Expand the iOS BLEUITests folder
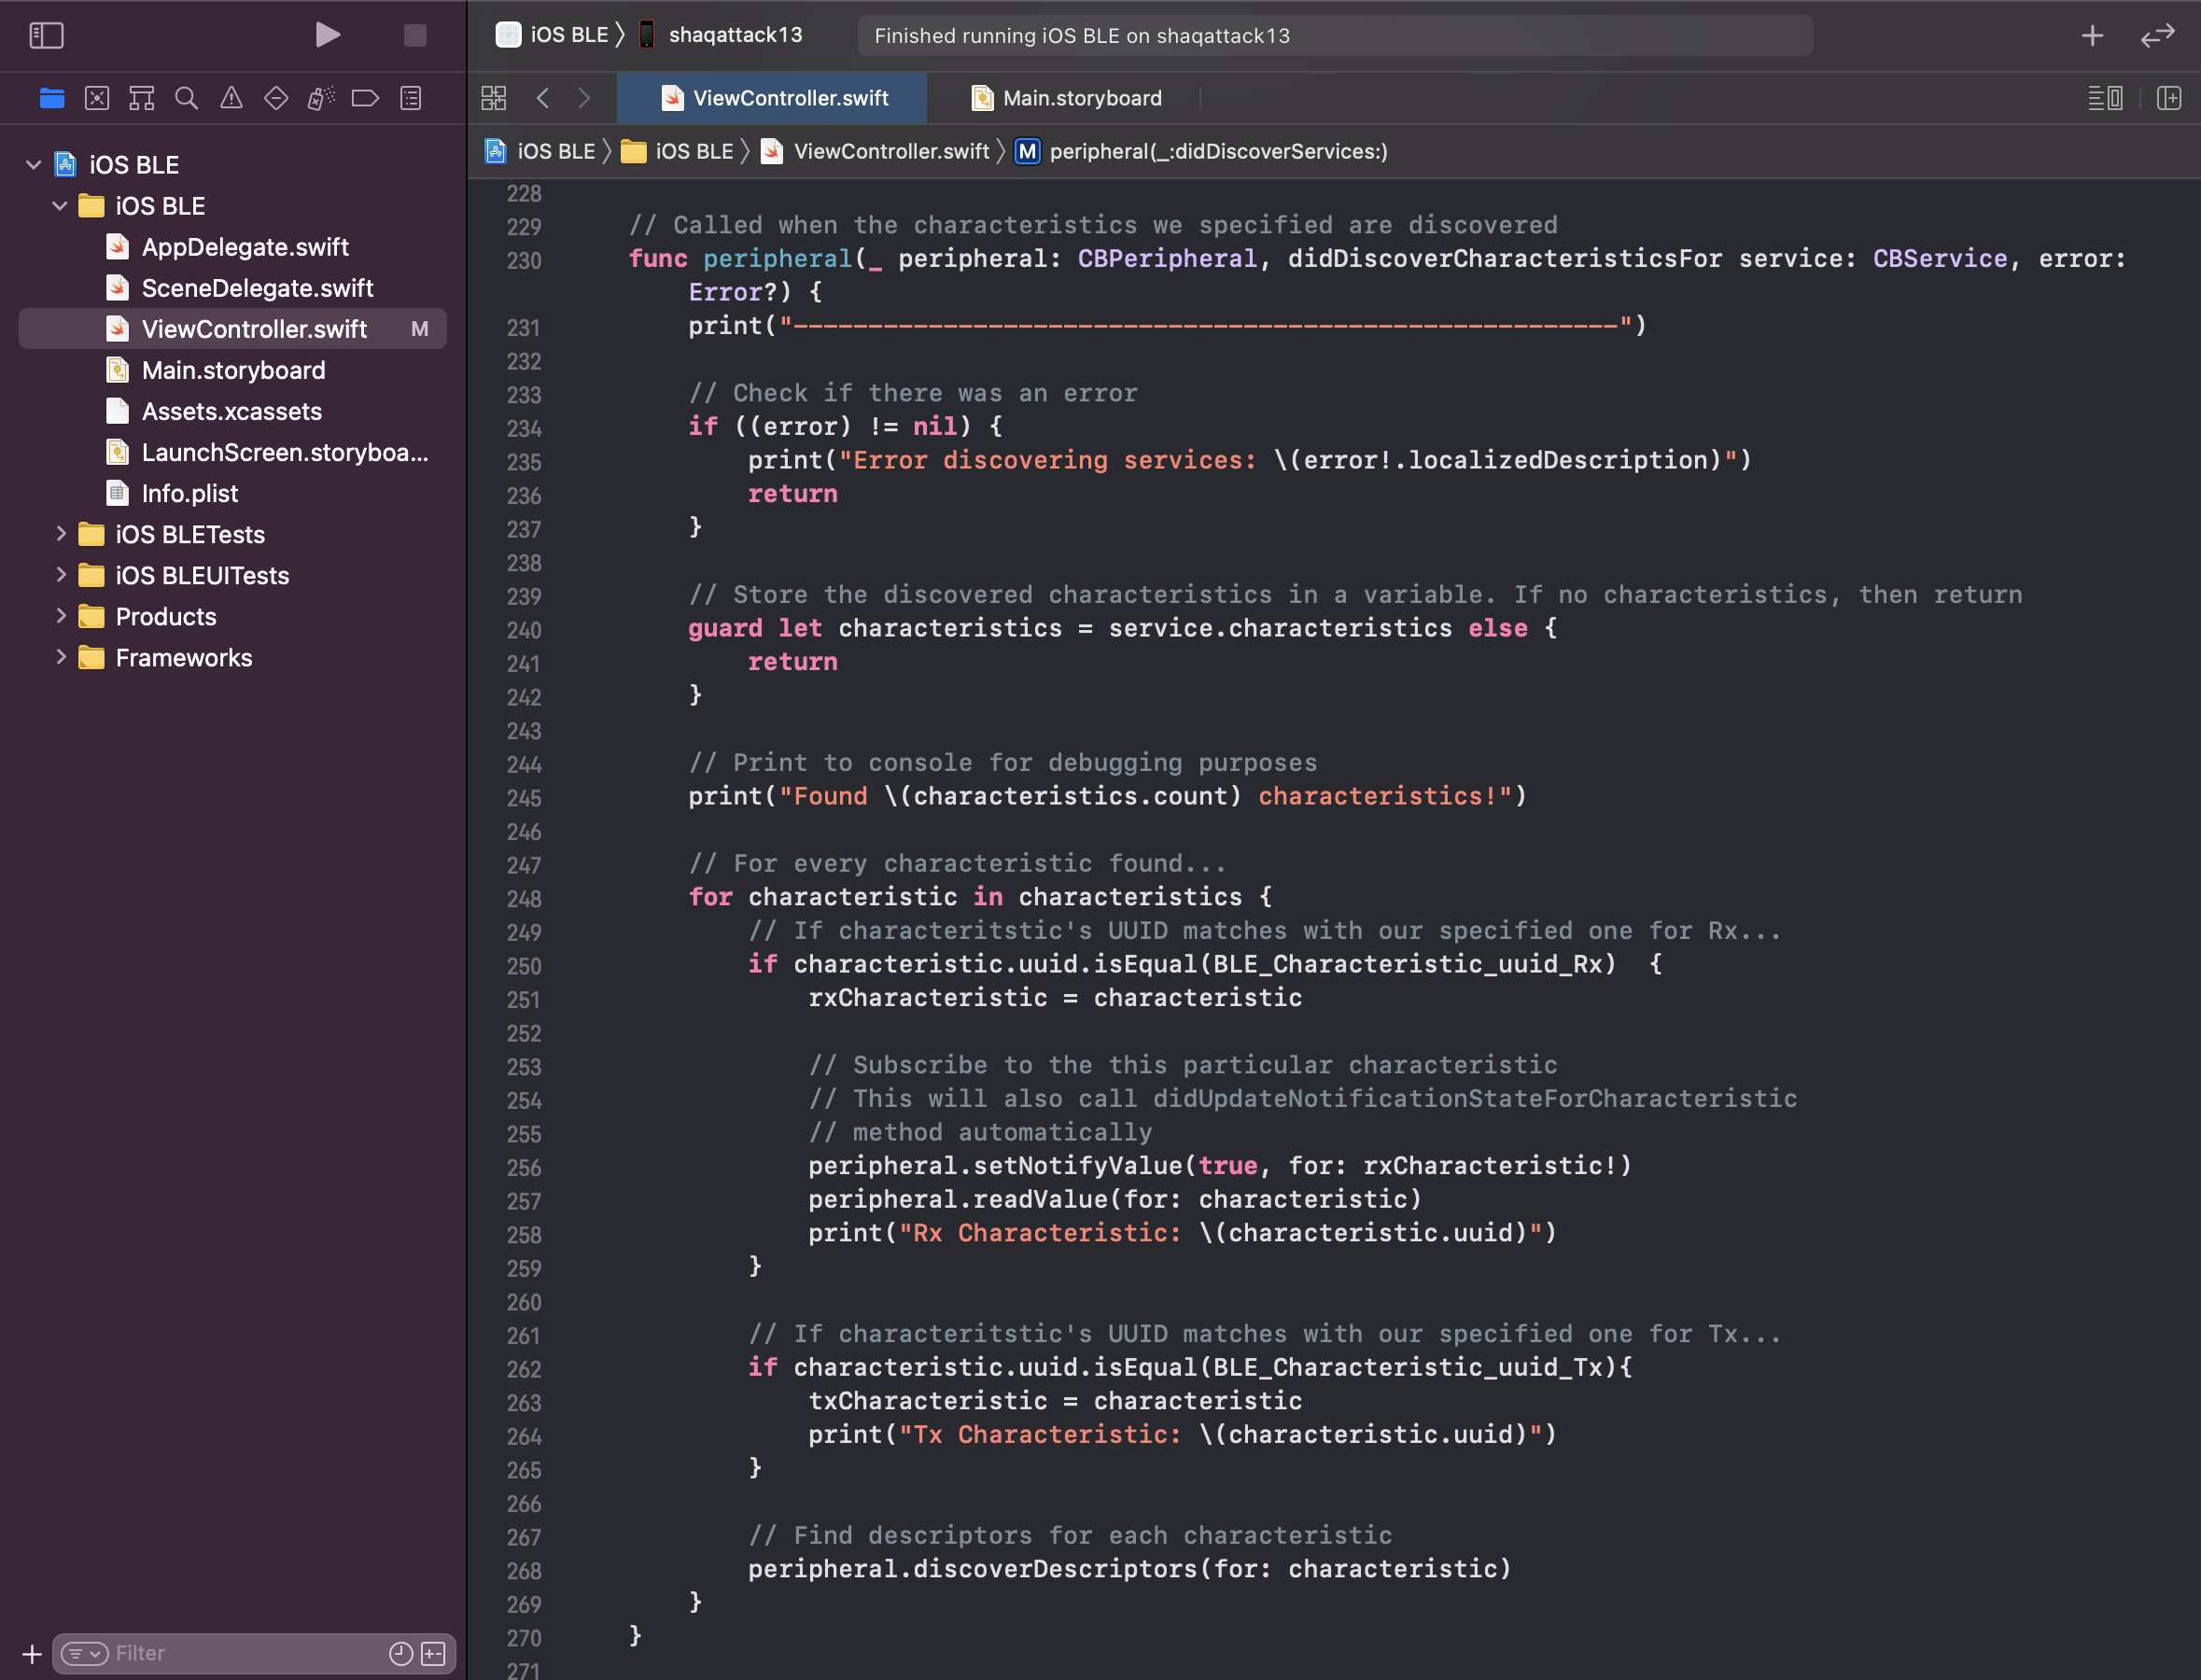 point(60,575)
